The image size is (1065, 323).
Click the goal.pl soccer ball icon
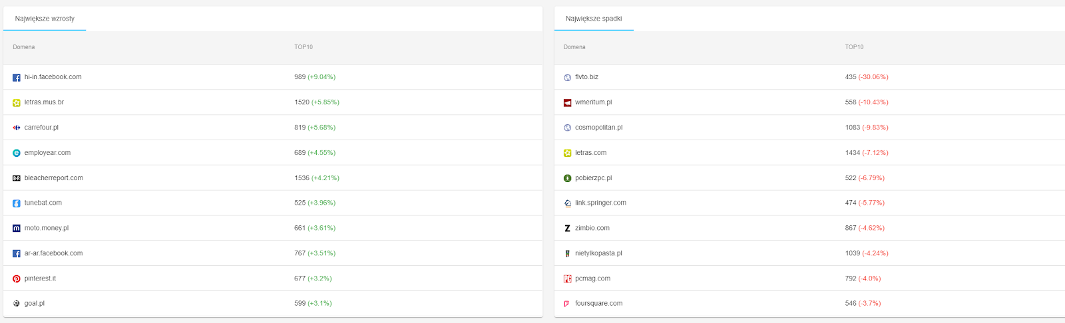coord(17,304)
